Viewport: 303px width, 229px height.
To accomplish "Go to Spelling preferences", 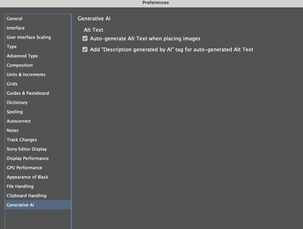I will [15, 112].
